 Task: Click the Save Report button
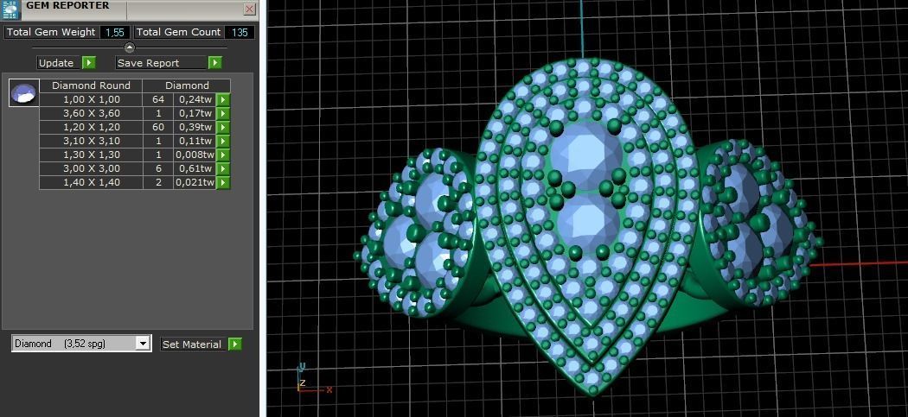162,63
